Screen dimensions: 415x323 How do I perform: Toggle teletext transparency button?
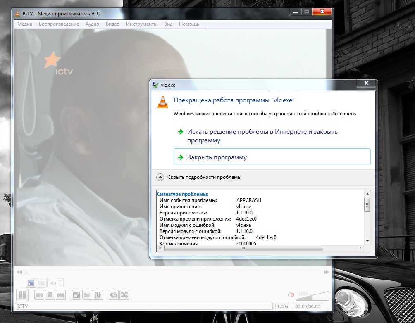[42, 283]
